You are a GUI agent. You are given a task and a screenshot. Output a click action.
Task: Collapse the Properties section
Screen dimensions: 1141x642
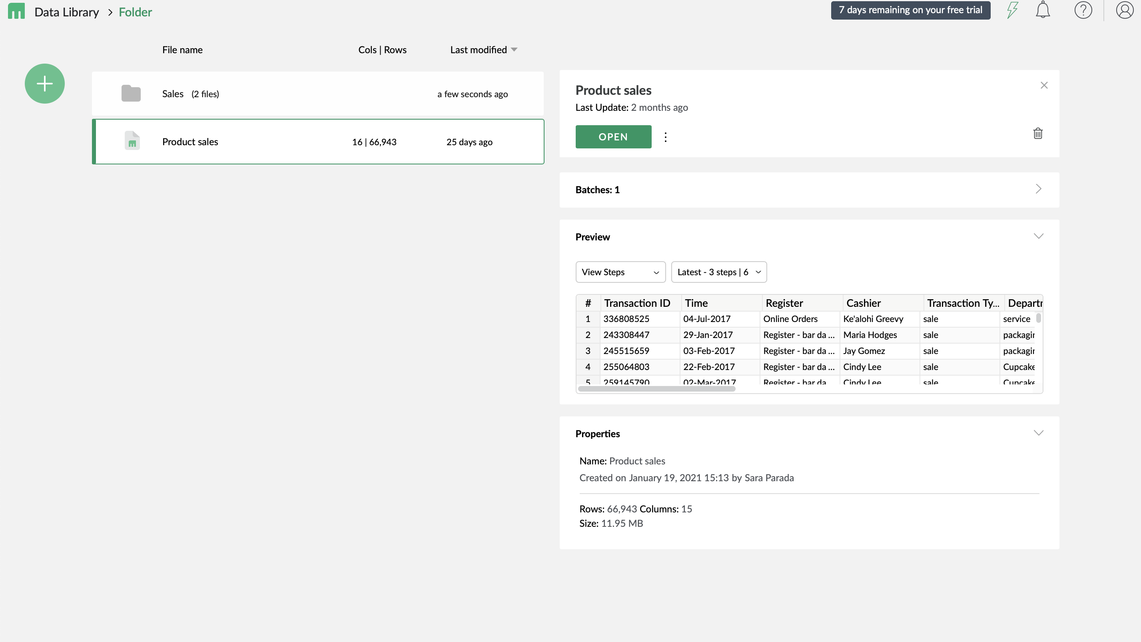[x=1039, y=432]
